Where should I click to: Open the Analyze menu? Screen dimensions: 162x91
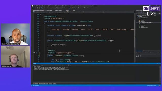(59, 6)
